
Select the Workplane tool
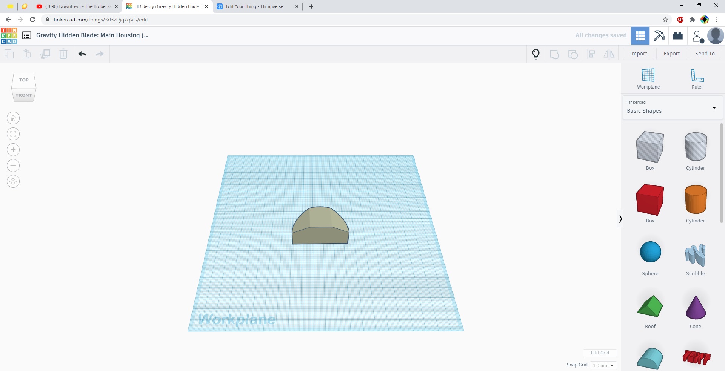(648, 79)
